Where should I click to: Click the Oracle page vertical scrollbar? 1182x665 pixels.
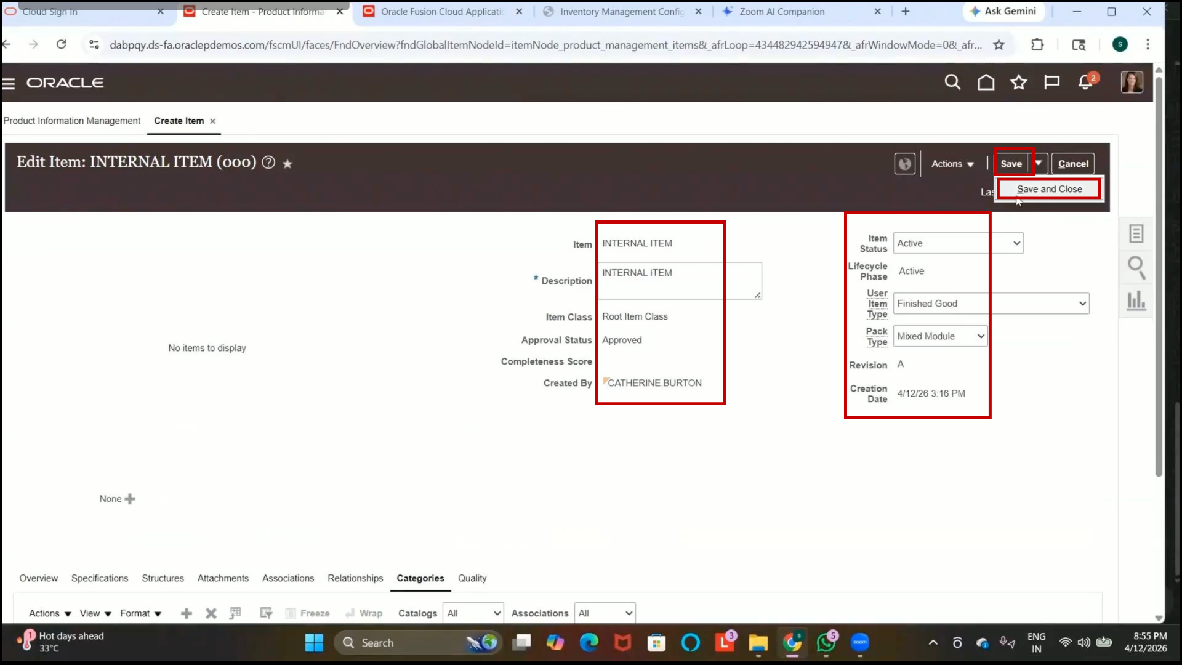1159,277
